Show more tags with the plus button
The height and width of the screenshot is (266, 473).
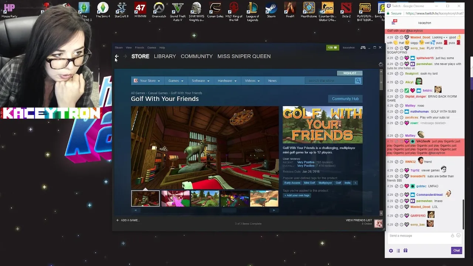(x=355, y=183)
